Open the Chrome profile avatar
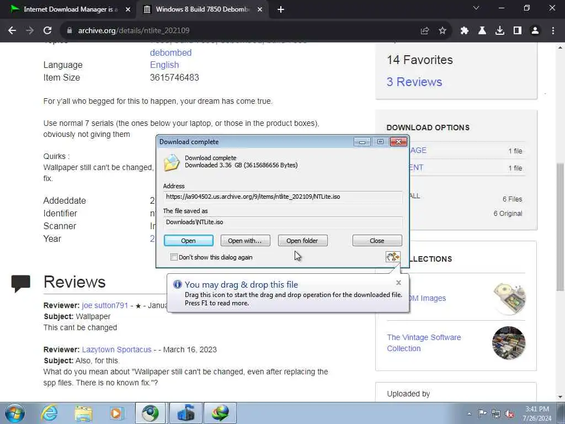The width and height of the screenshot is (565, 424). click(x=535, y=31)
